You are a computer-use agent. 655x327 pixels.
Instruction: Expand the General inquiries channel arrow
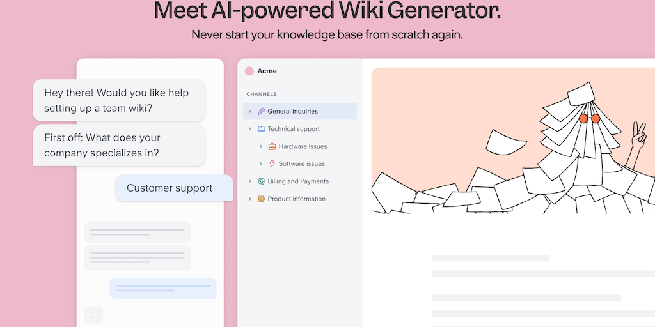tap(250, 112)
